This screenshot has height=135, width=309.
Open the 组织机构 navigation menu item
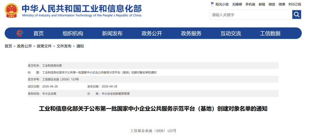point(73,34)
